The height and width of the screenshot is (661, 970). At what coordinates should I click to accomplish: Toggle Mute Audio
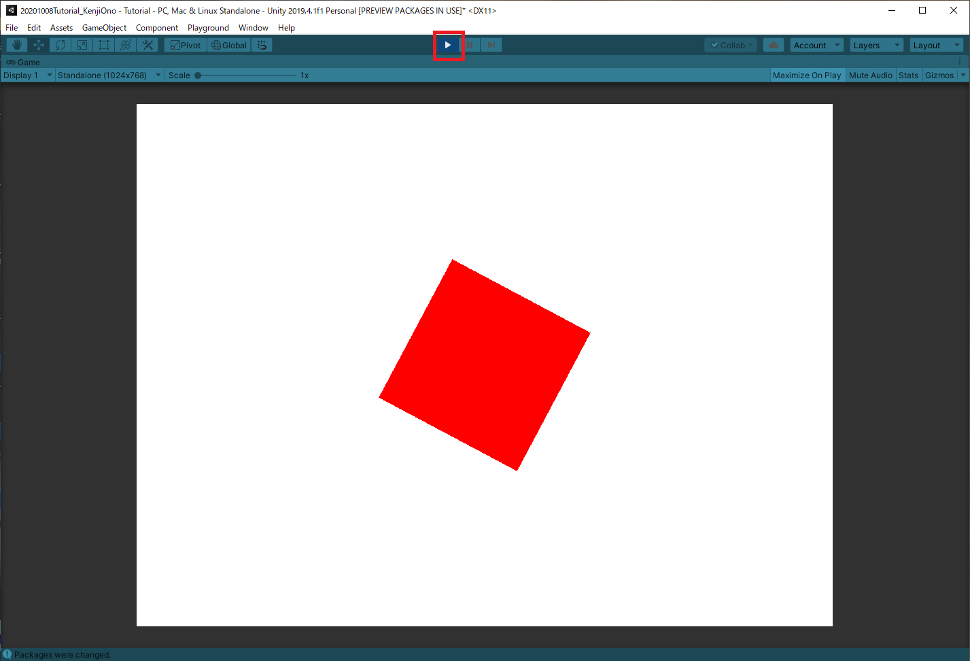pos(870,75)
